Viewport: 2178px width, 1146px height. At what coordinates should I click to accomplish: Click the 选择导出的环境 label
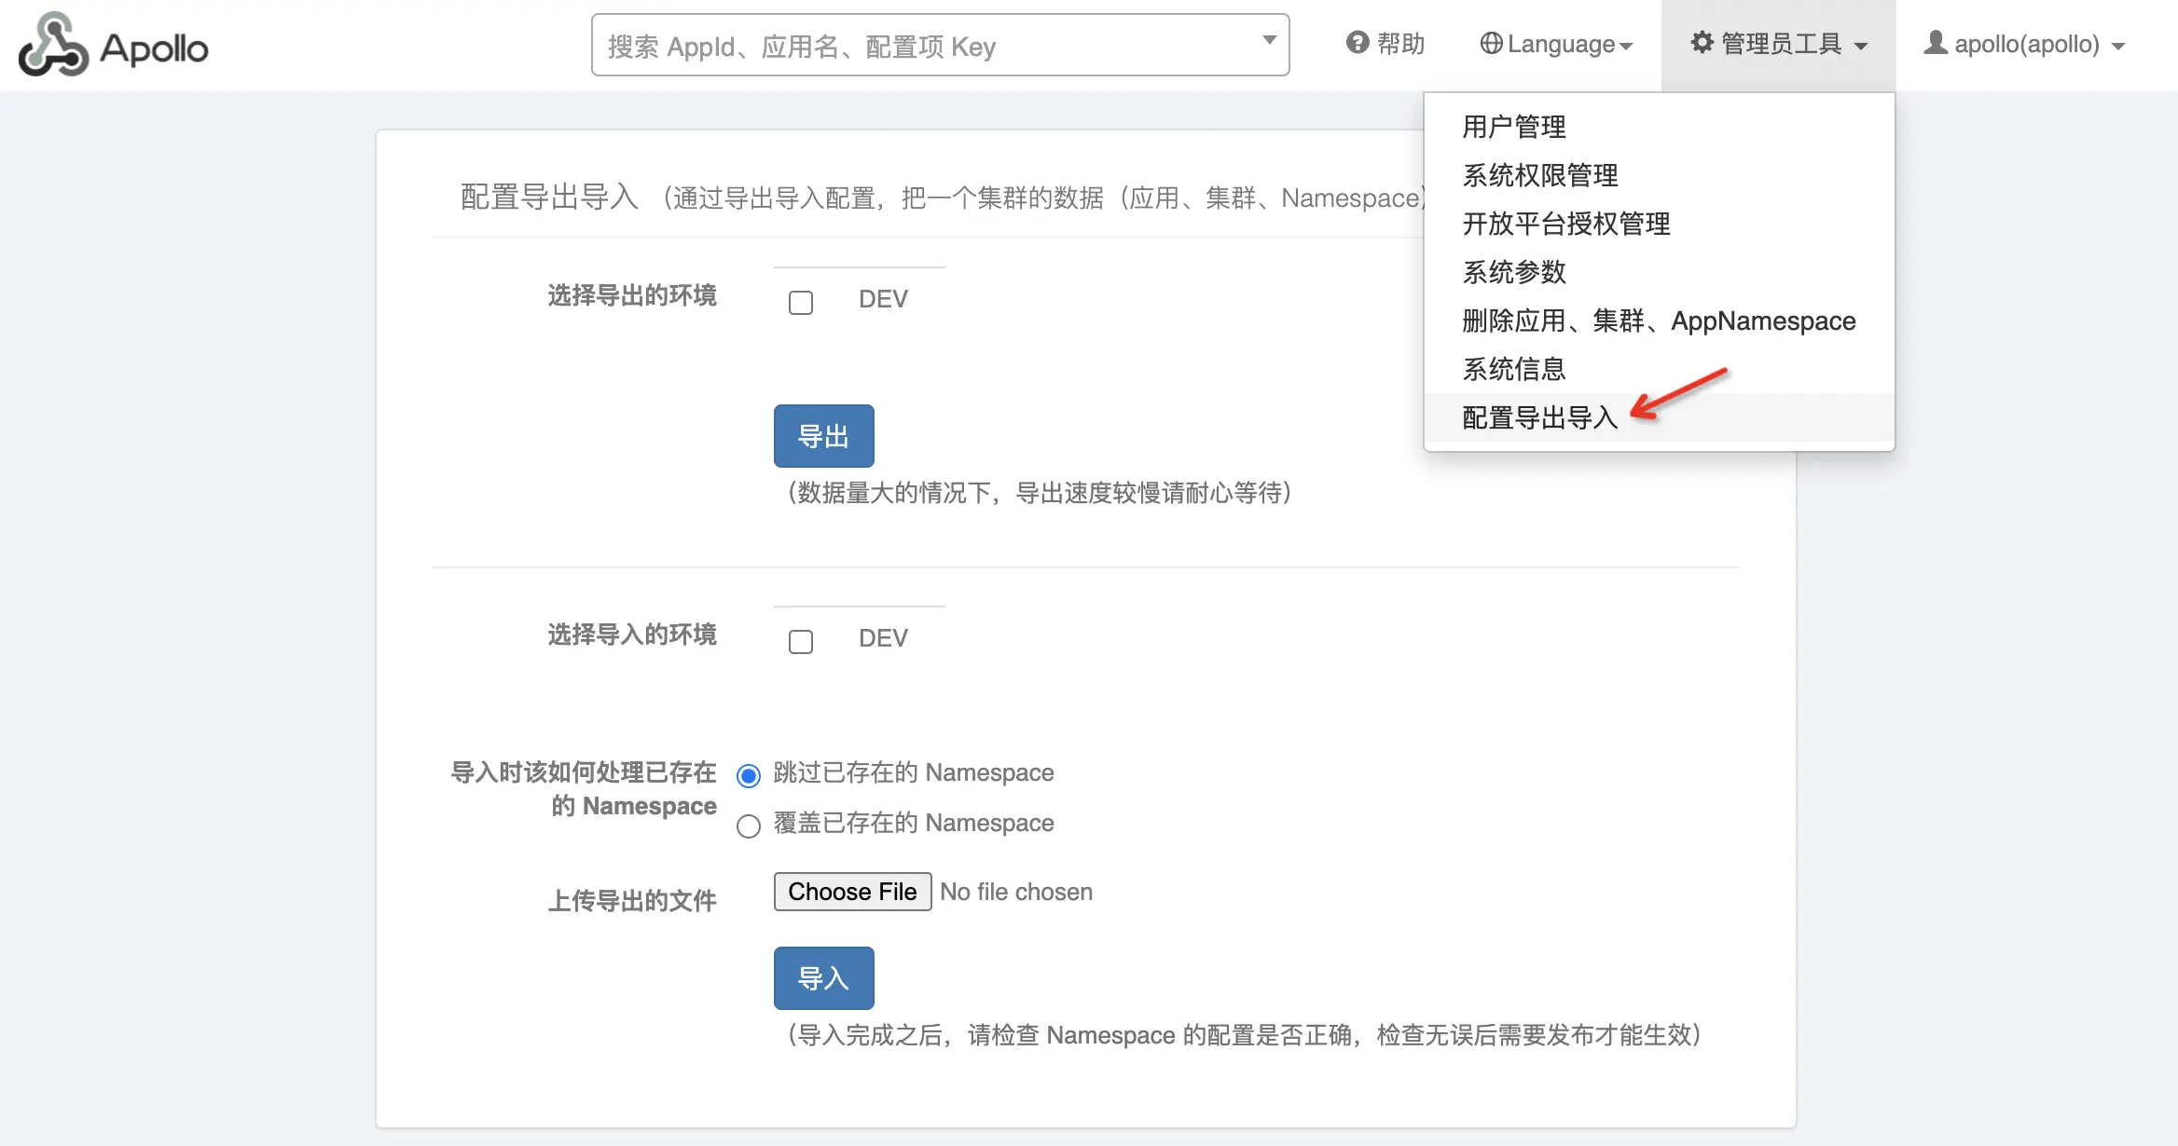pos(632,296)
